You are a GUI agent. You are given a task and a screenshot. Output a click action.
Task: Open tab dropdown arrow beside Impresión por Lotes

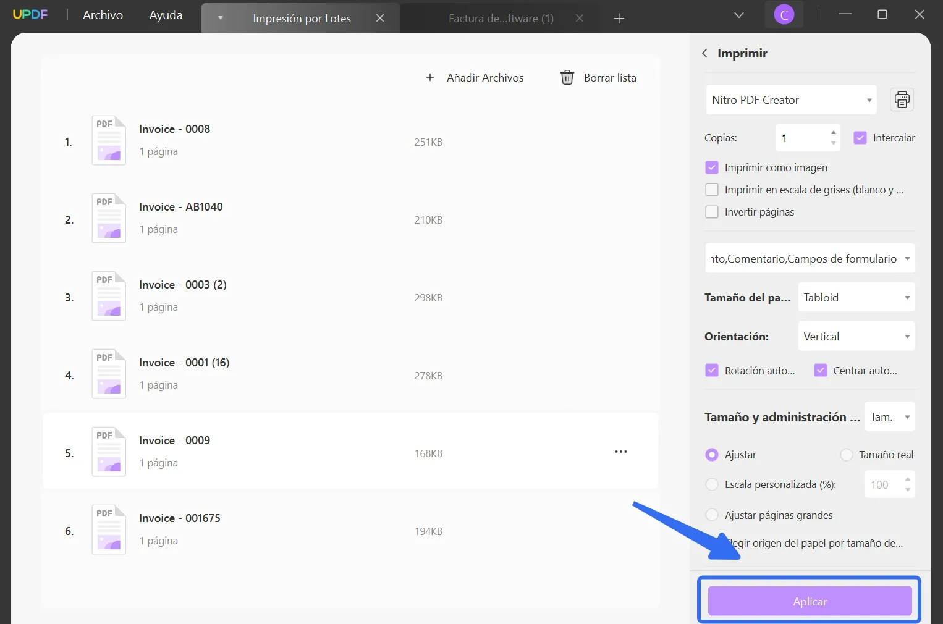point(221,18)
